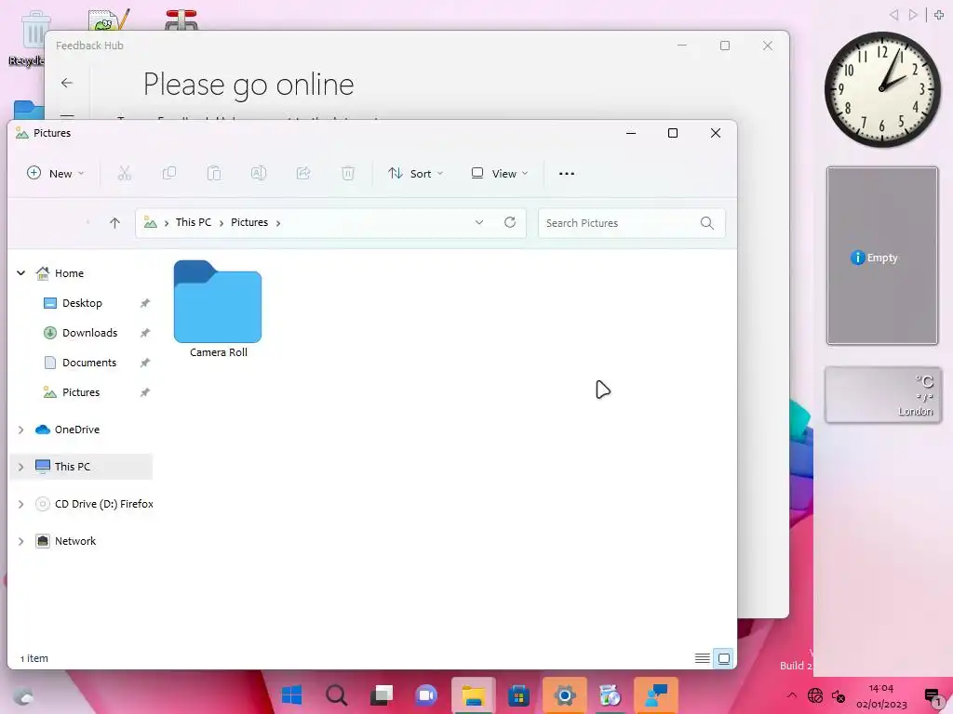Open the View dropdown
953x714 pixels.
(x=500, y=174)
